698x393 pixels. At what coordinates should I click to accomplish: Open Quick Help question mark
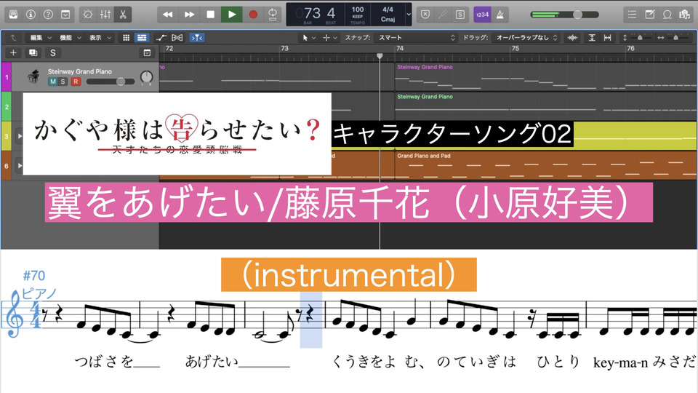[x=48, y=15]
